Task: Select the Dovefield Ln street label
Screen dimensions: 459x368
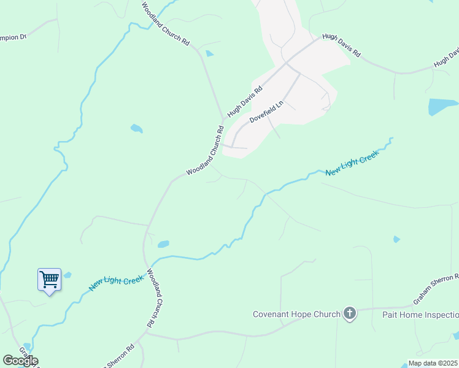Action: [266, 112]
